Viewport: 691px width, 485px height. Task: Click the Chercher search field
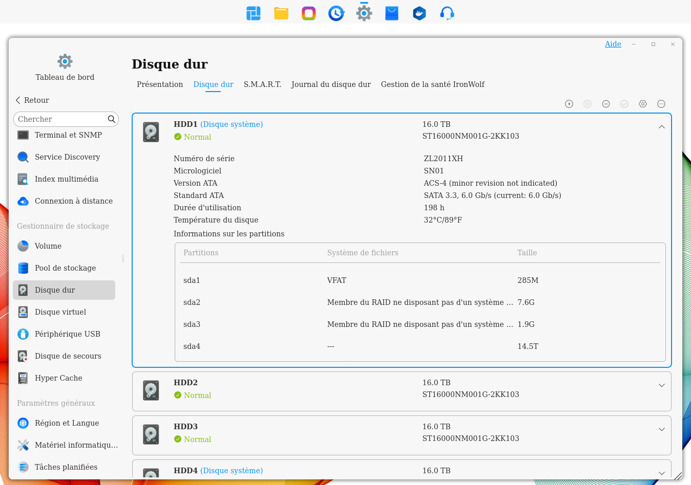pyautogui.click(x=60, y=119)
